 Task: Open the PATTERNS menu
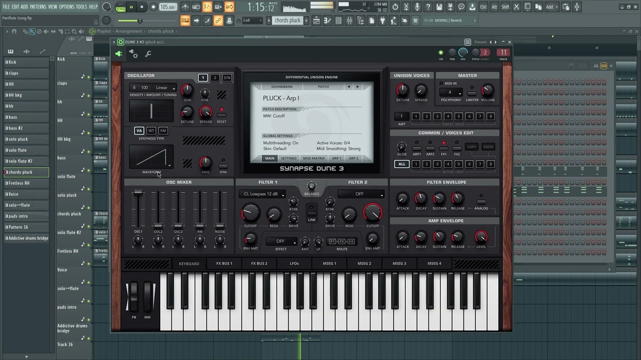pos(38,6)
